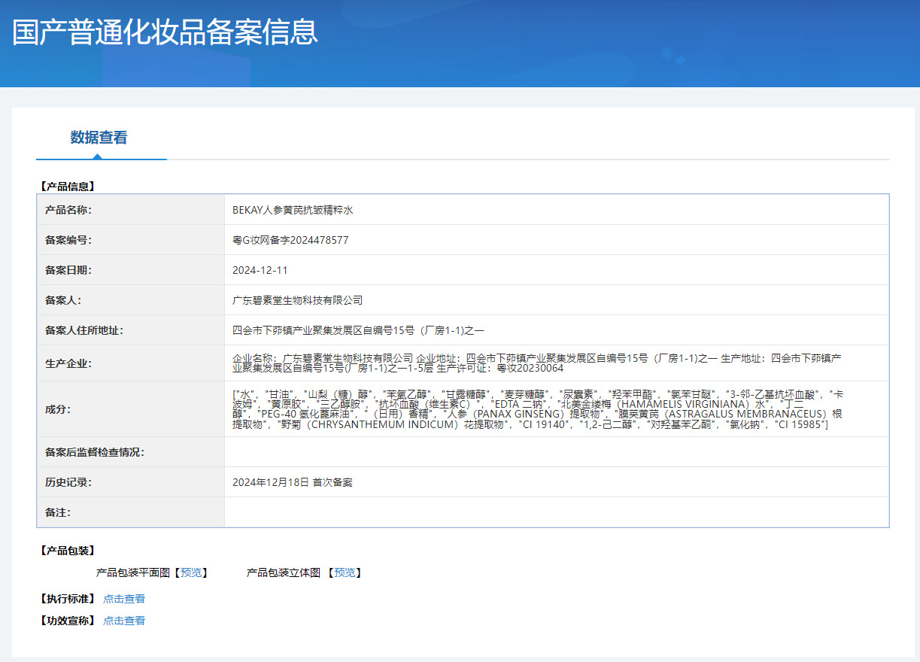
Task: Select product name BEKAY人参黄芪抗皱精粹水
Action: pos(293,210)
